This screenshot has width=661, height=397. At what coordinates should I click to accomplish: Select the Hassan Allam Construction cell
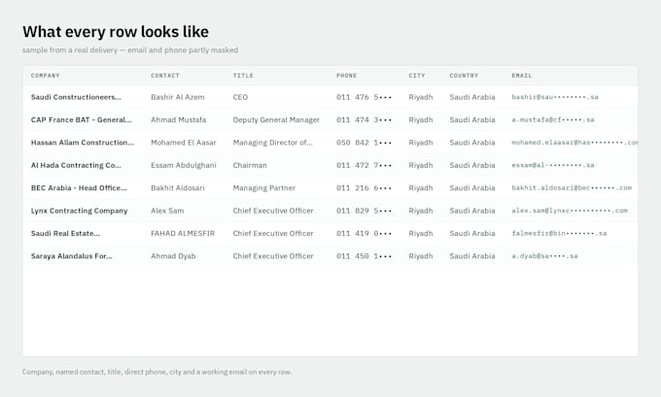(83, 143)
